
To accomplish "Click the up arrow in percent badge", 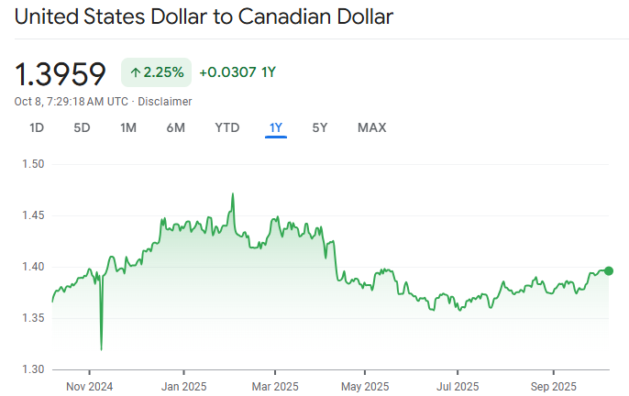I will coord(135,72).
